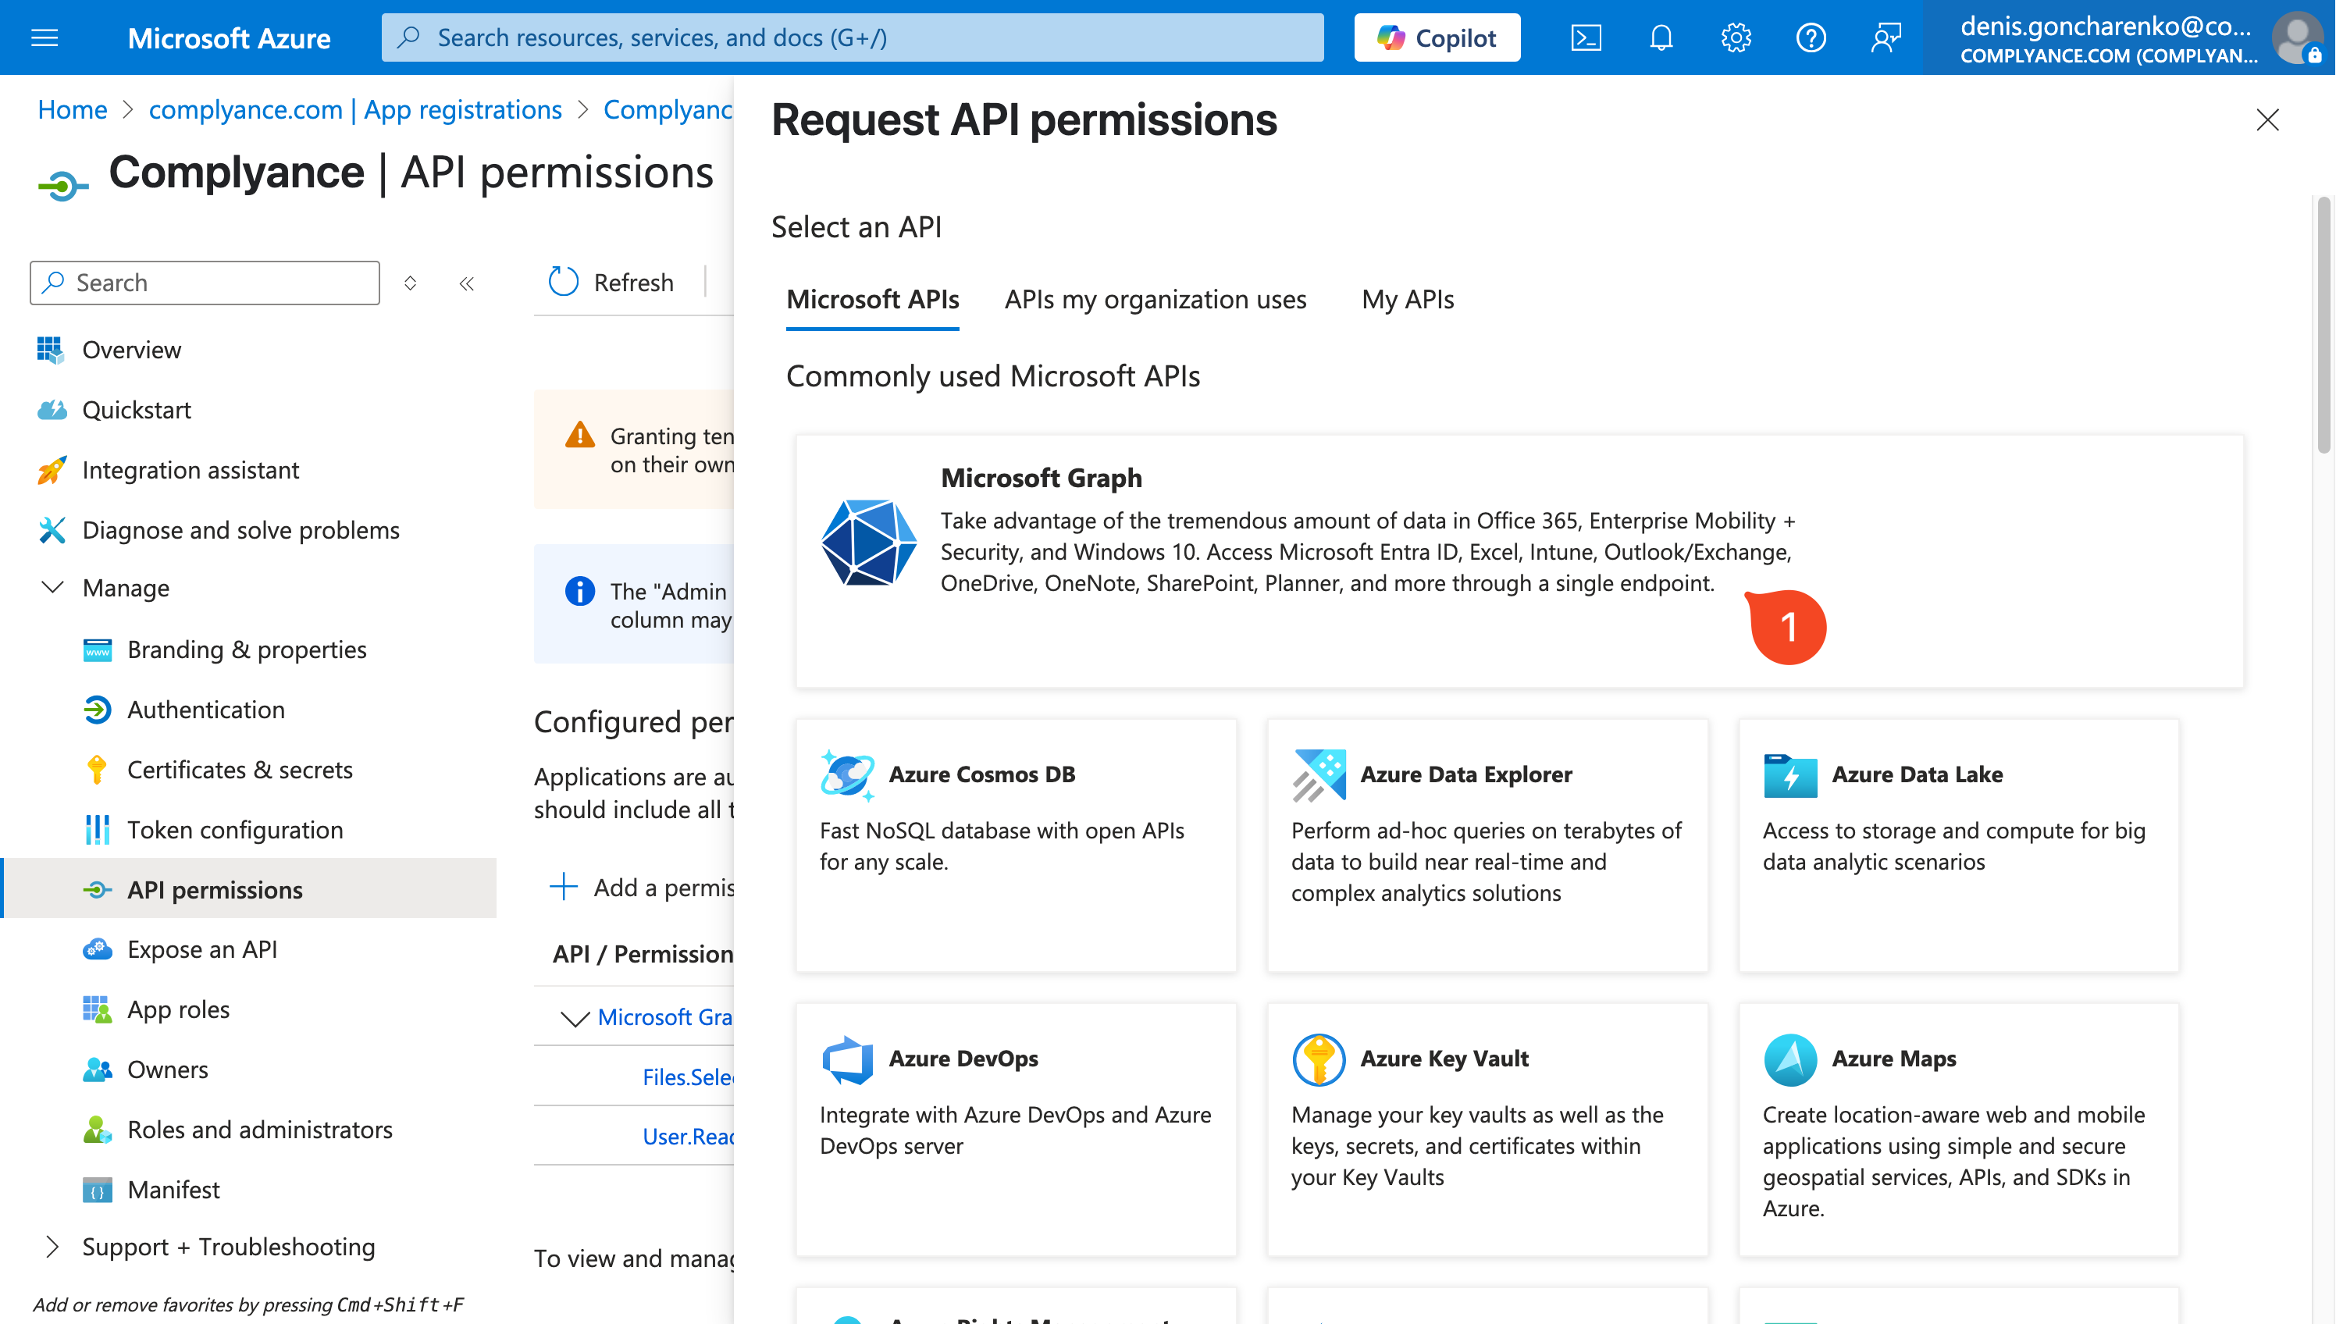
Task: Click the sidebar expand/collapse-all diamond icon
Action: coord(410,283)
